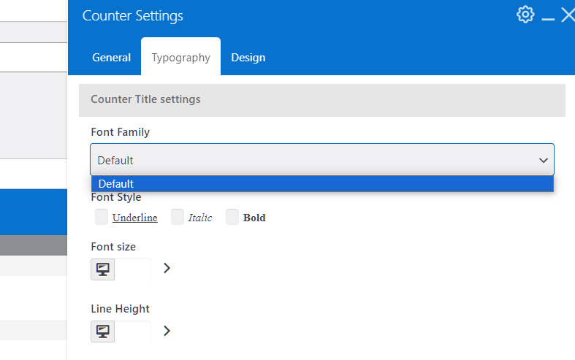The width and height of the screenshot is (575, 360).
Task: Expand Font size responsive options chevron
Action: (x=167, y=268)
